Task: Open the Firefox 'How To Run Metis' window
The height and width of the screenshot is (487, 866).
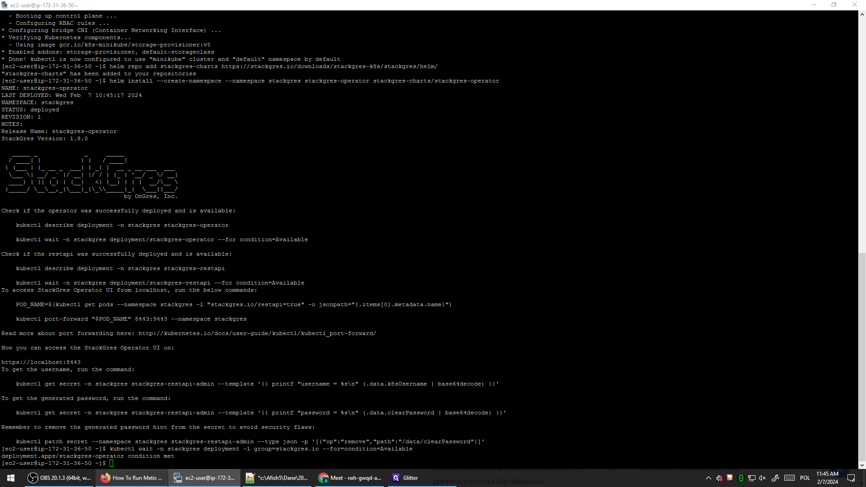Action: (131, 478)
